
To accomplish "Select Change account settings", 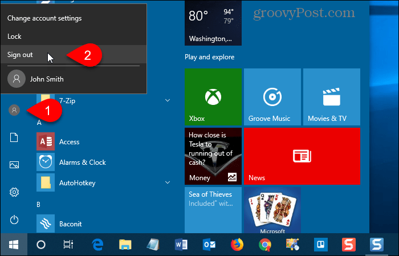I will pyautogui.click(x=74, y=18).
